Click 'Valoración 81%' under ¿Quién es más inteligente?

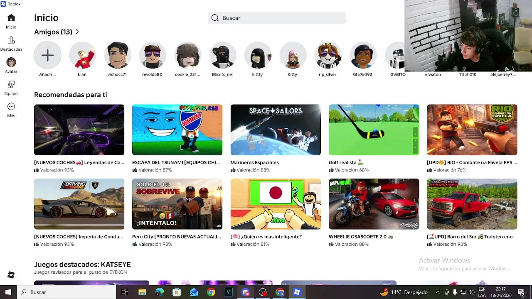(250, 244)
